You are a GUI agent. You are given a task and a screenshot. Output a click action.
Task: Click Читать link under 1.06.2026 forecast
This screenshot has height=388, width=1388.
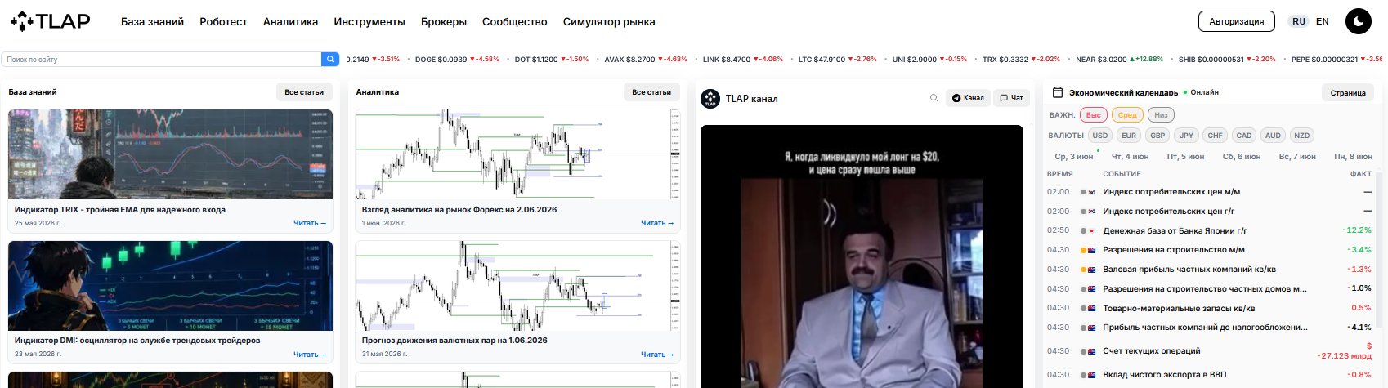click(657, 355)
